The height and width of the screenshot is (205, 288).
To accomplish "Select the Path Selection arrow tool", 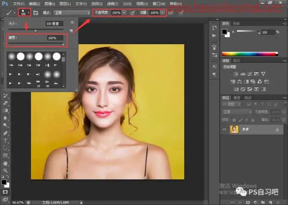I will click(5, 148).
